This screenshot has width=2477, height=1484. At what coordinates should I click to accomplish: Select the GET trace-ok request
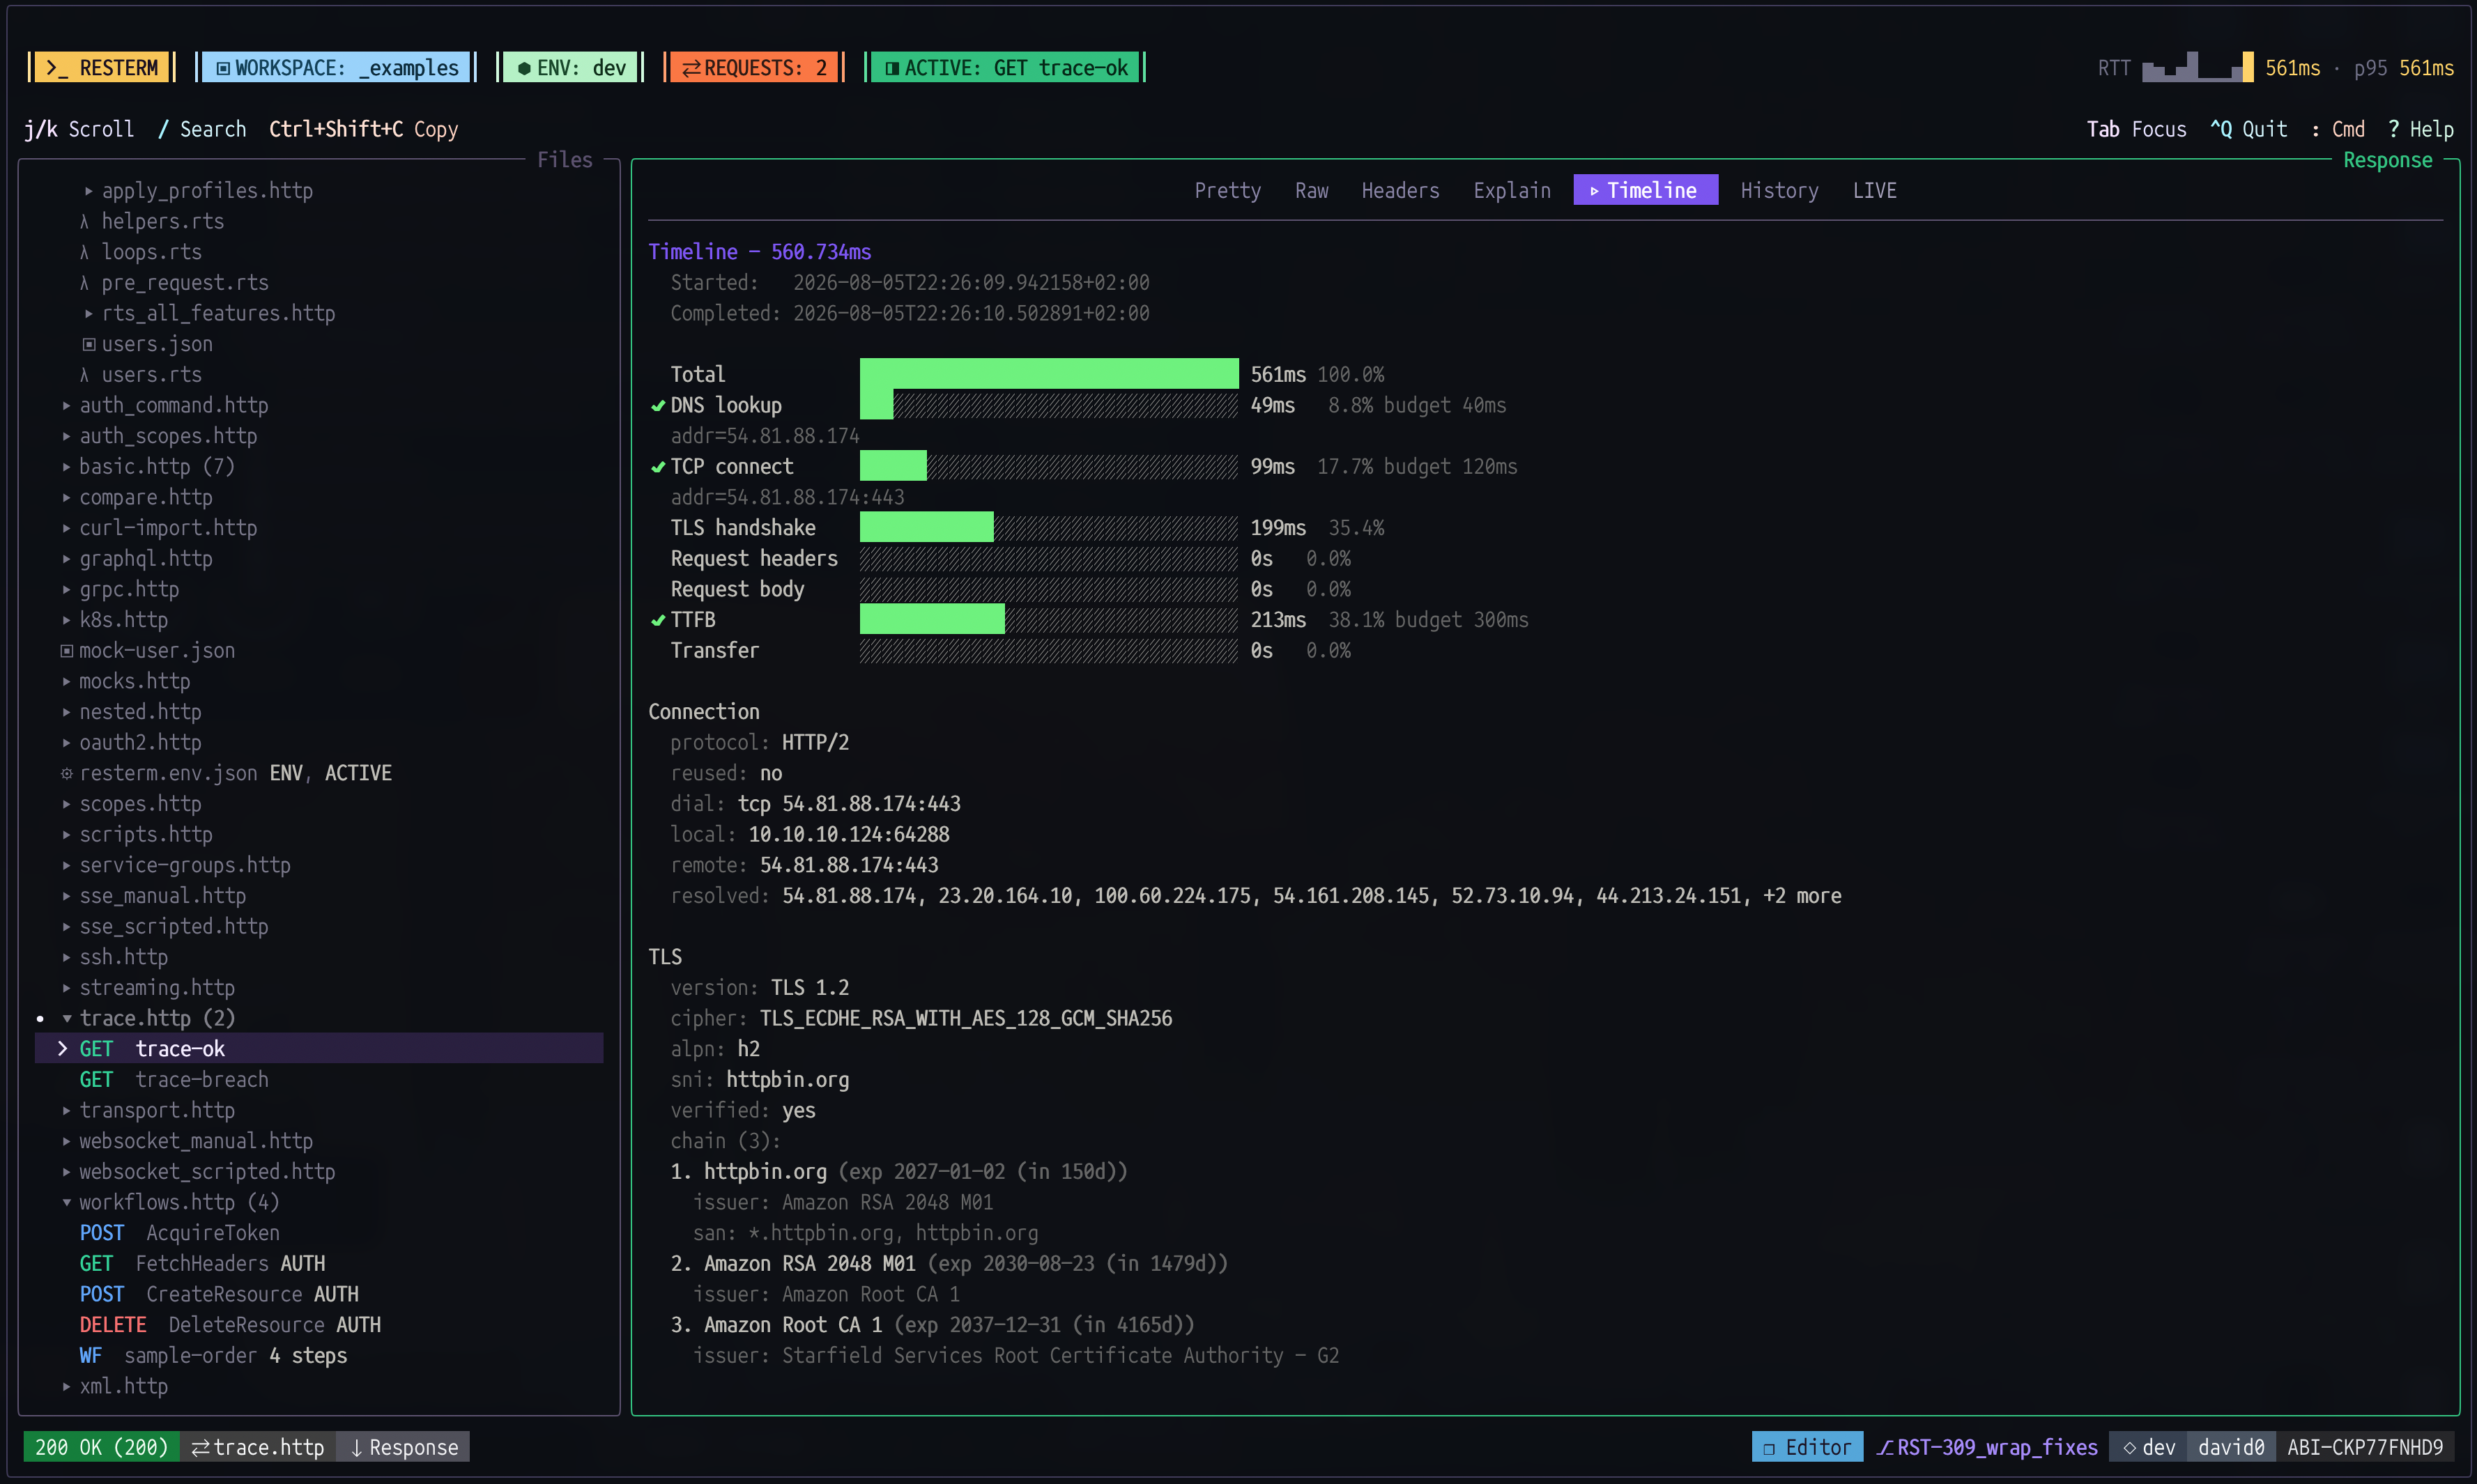pyautogui.click(x=319, y=1048)
